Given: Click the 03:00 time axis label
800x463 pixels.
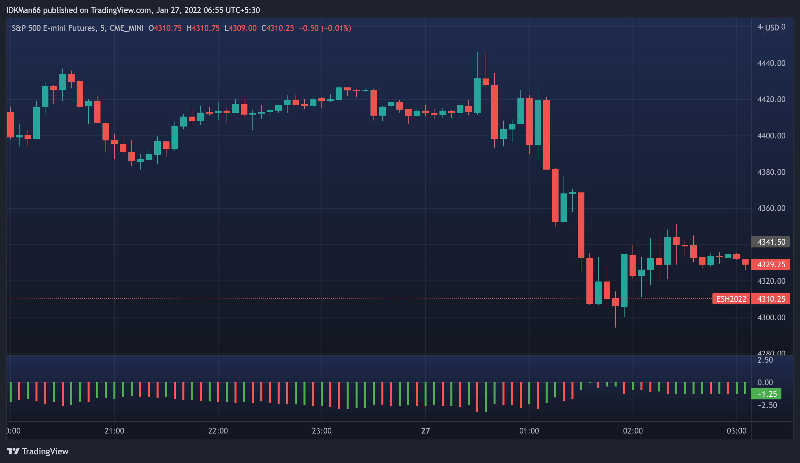Looking at the screenshot, I should [737, 431].
